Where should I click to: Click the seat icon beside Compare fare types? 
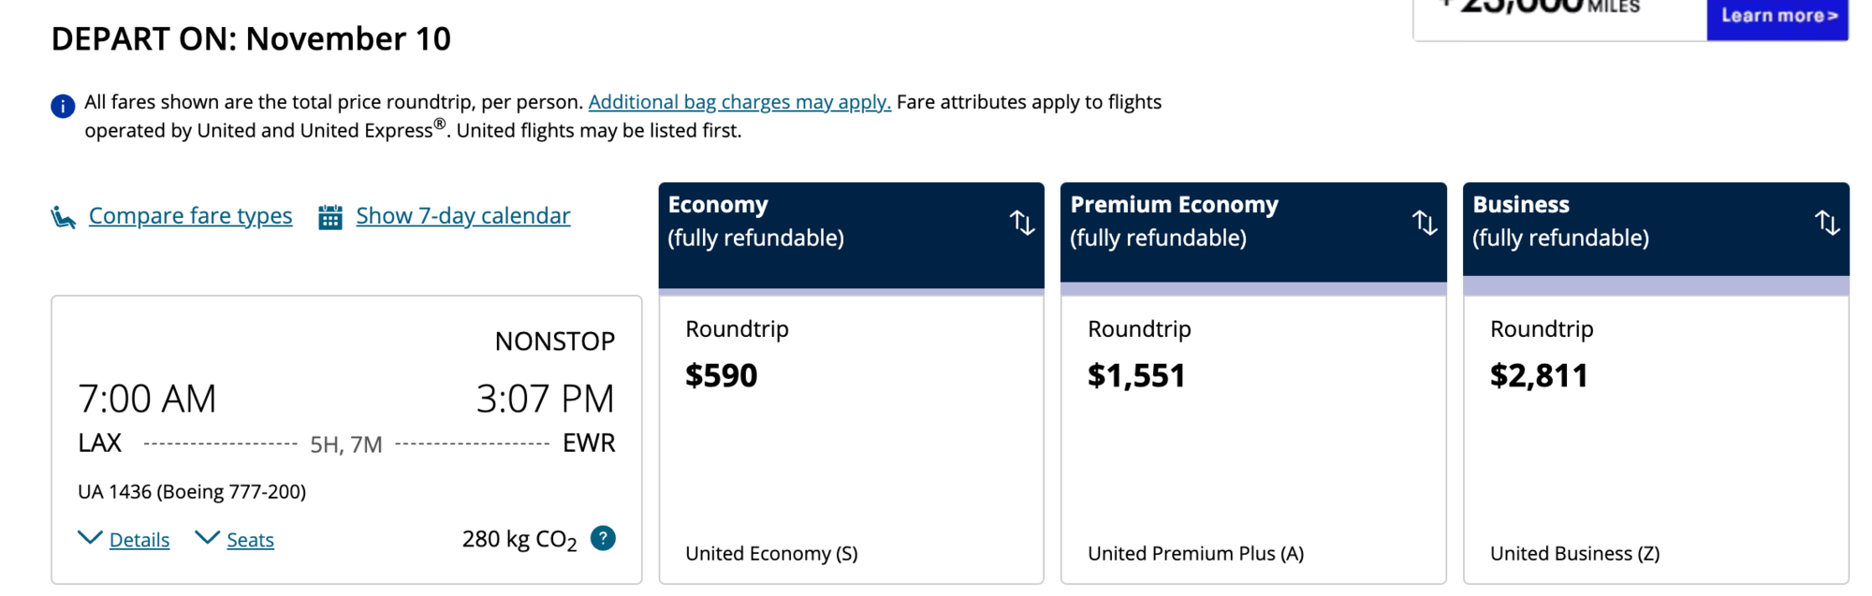tap(64, 217)
